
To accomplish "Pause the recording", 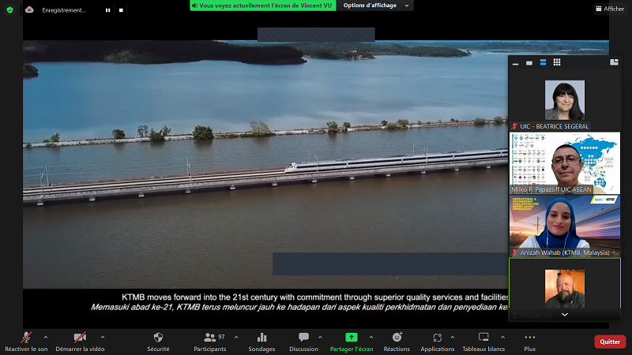I will tap(108, 10).
